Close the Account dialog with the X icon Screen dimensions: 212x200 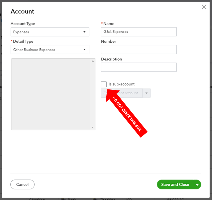pyautogui.click(x=204, y=7)
